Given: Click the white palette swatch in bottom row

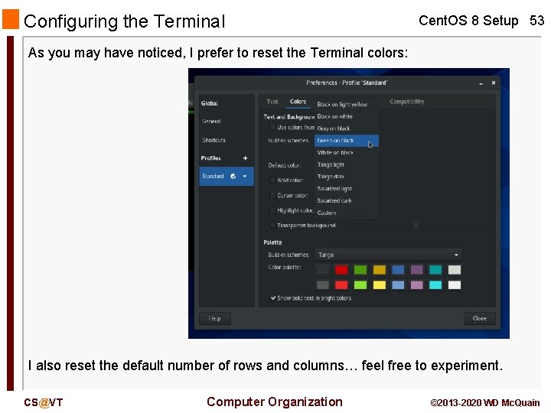Looking at the screenshot, I should (455, 285).
